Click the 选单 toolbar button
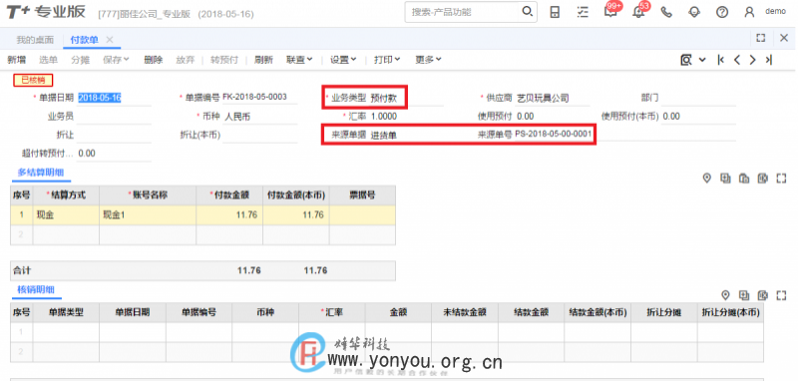The image size is (798, 381). (x=48, y=60)
